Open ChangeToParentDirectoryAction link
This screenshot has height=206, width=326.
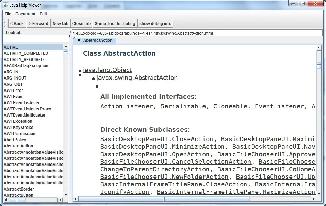coord(155,169)
